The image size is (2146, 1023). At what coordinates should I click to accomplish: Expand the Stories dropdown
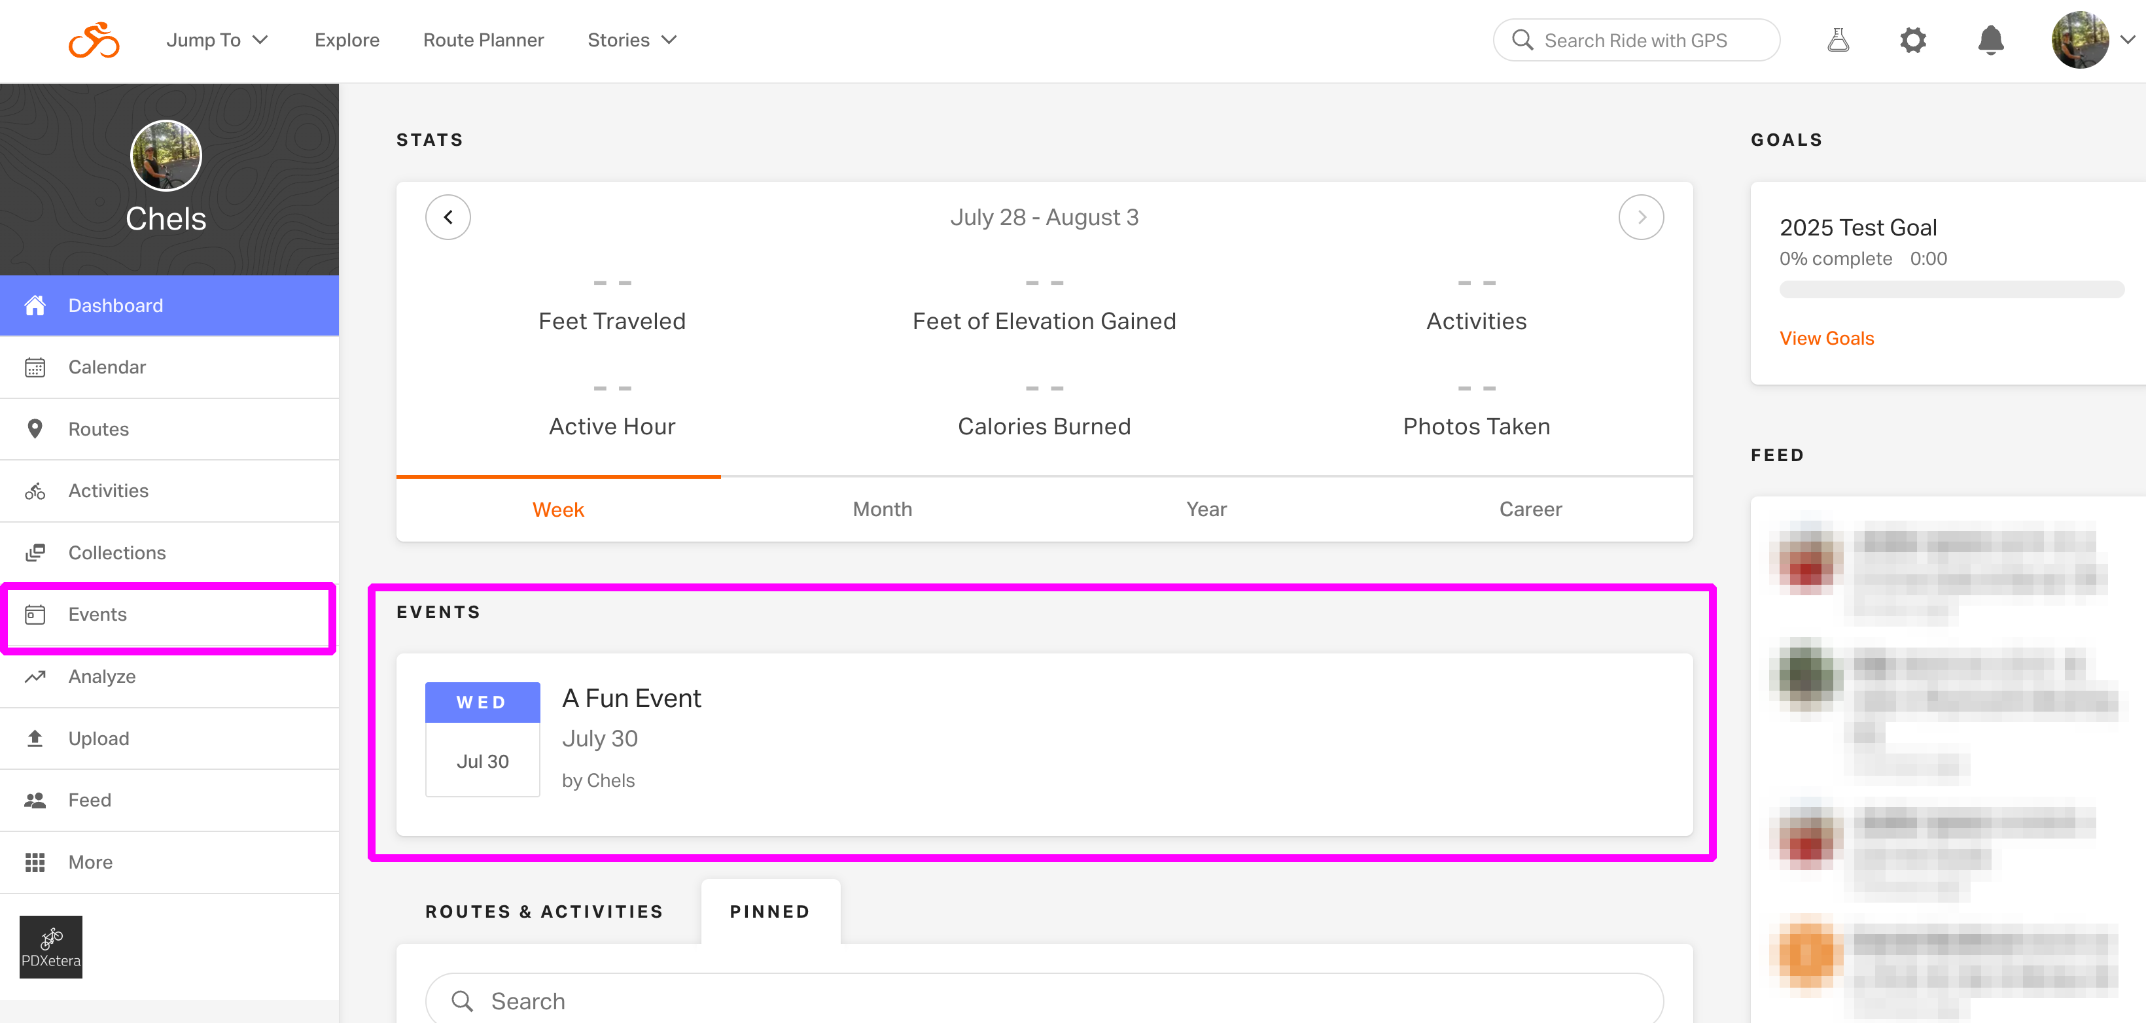click(631, 39)
